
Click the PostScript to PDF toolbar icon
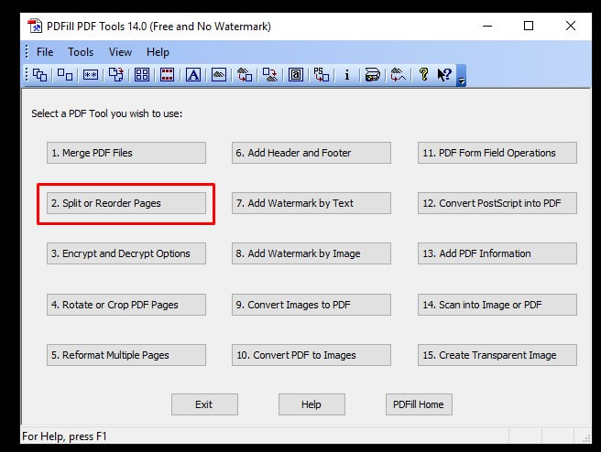tap(322, 75)
